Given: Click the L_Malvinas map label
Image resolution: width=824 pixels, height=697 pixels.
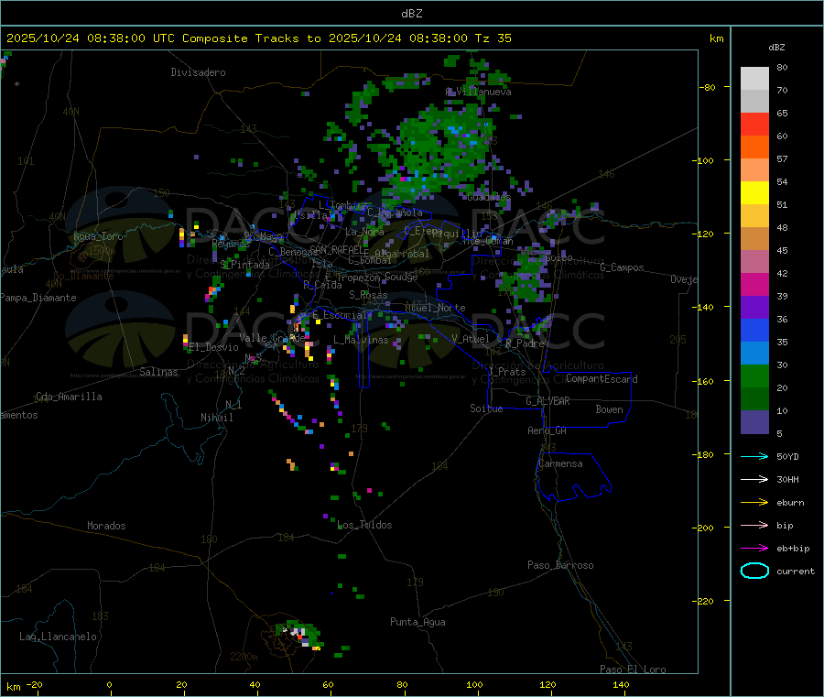Looking at the screenshot, I should [361, 340].
